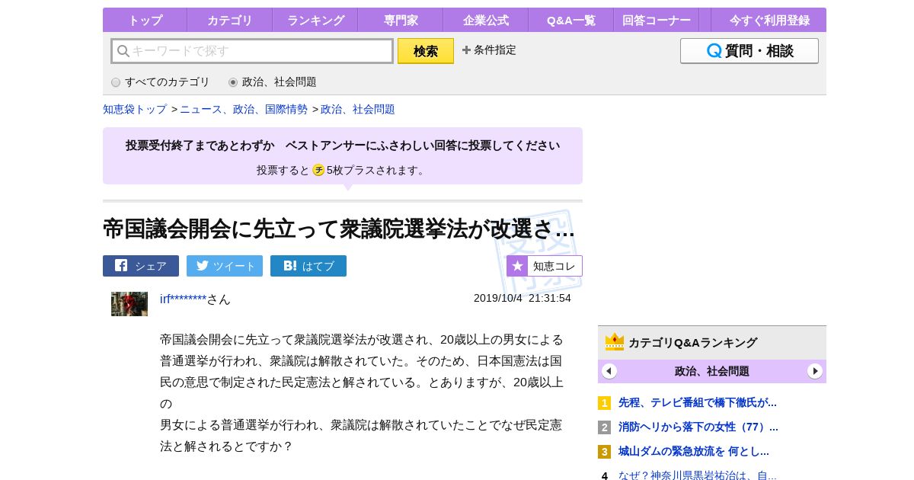The image size is (914, 480).
Task: Click the 政治、社会問題 ranking category label
Action: [x=712, y=371]
